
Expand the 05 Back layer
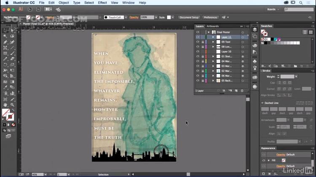(213, 81)
